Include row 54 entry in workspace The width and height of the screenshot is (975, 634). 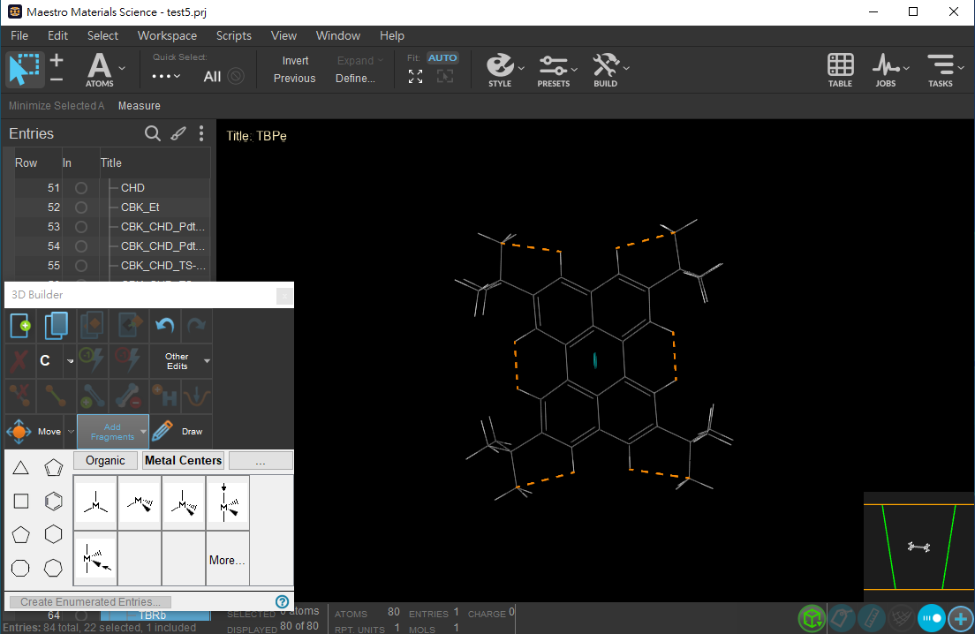[81, 246]
